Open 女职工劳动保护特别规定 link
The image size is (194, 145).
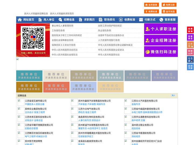pyautogui.click(x=110, y=26)
